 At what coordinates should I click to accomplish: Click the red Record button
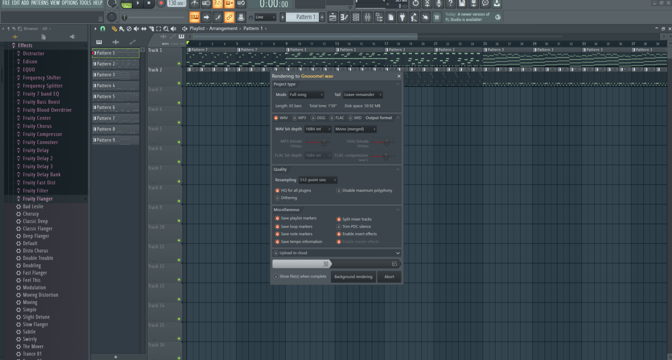161,3
